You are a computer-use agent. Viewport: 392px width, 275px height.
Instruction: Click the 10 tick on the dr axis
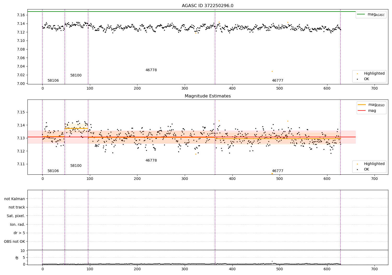tap(23, 251)
